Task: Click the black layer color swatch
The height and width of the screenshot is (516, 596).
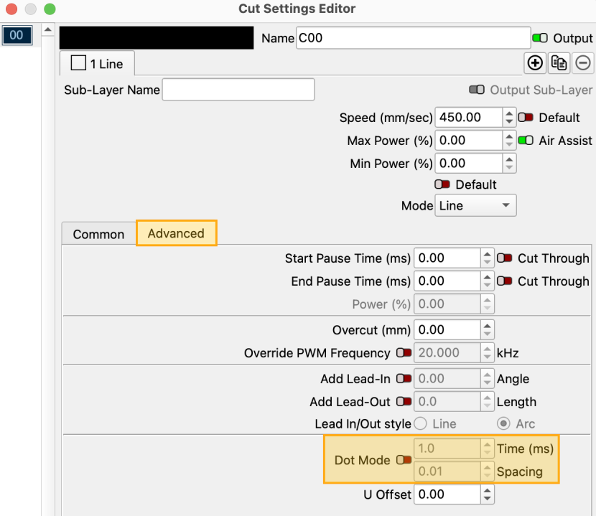Action: tap(156, 38)
